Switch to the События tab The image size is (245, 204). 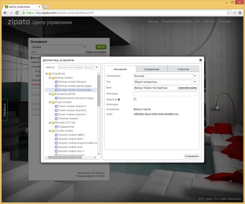click(183, 69)
